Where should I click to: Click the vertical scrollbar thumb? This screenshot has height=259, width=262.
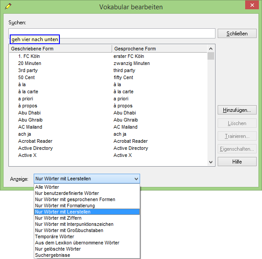[x=211, y=56]
